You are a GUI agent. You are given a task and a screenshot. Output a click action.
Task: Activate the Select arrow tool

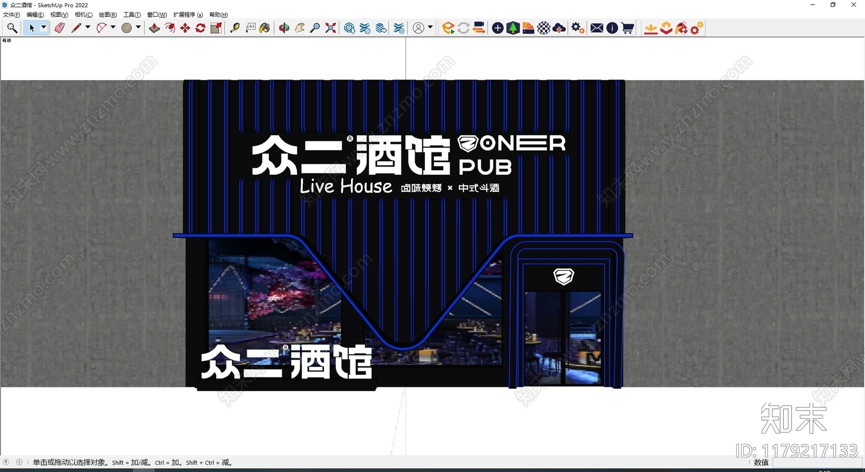point(32,28)
